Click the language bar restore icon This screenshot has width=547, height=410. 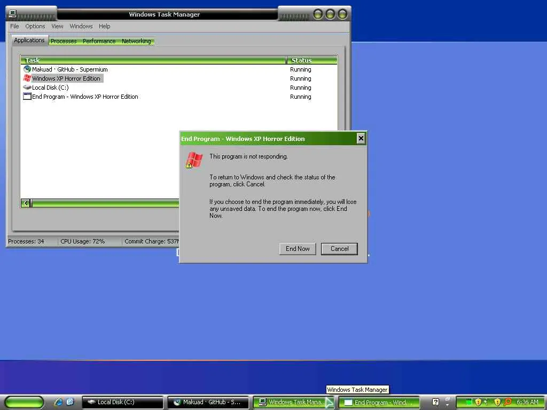(x=448, y=399)
